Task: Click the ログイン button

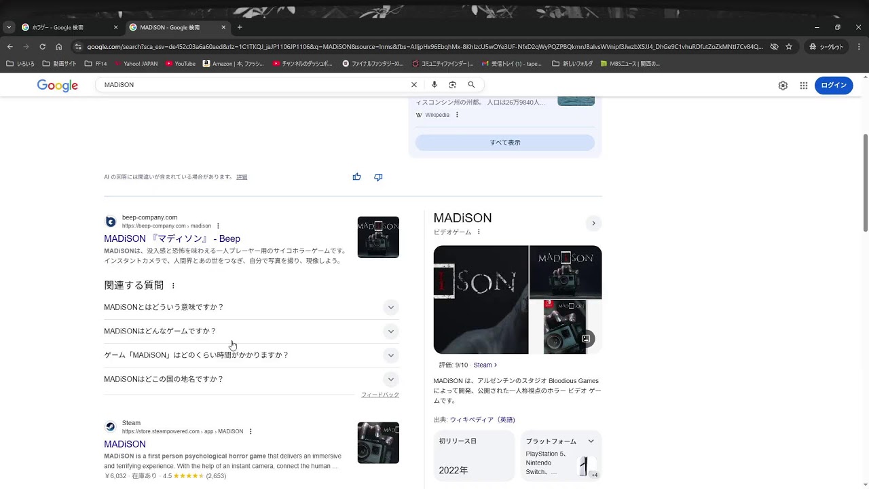Action: tap(834, 86)
